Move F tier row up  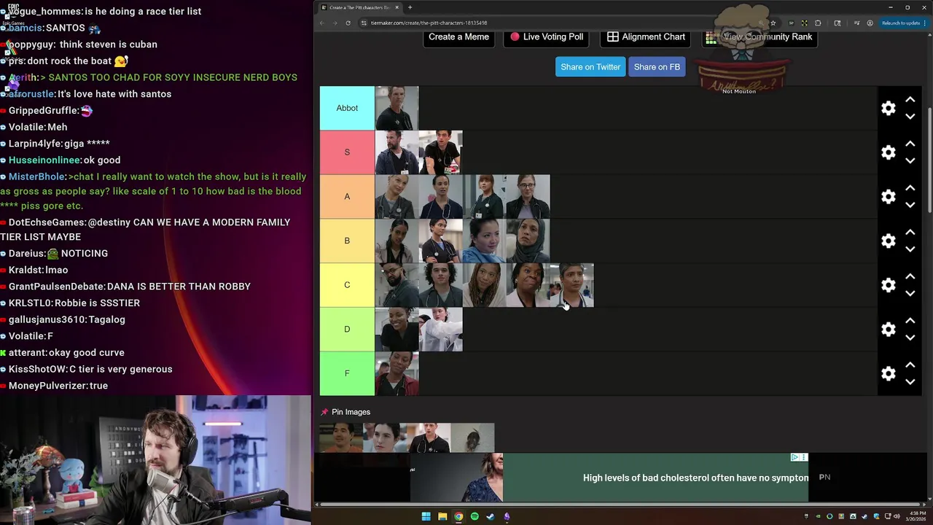(x=910, y=365)
